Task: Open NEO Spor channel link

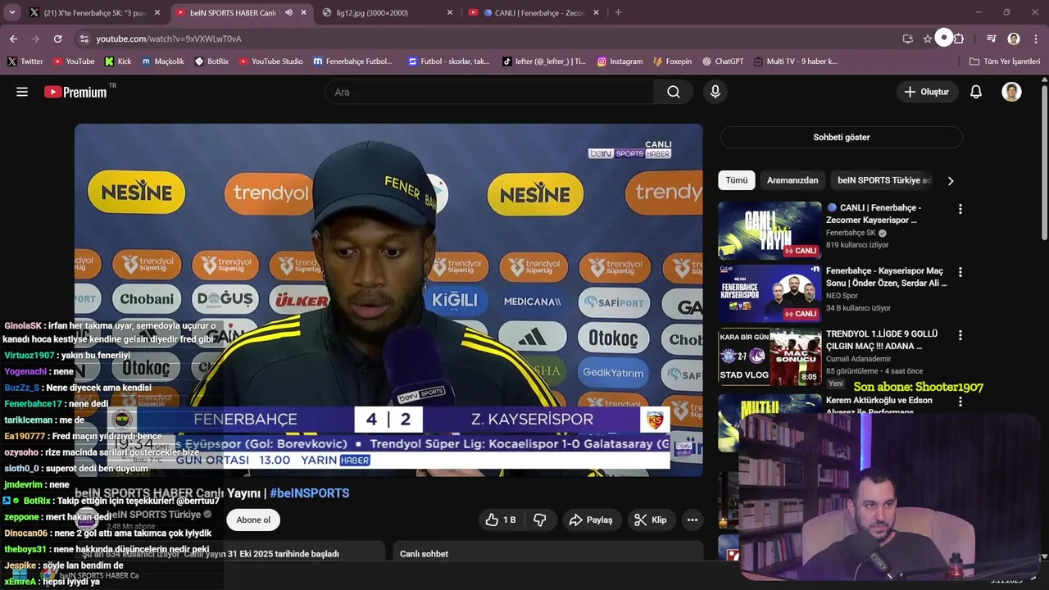Action: (842, 295)
